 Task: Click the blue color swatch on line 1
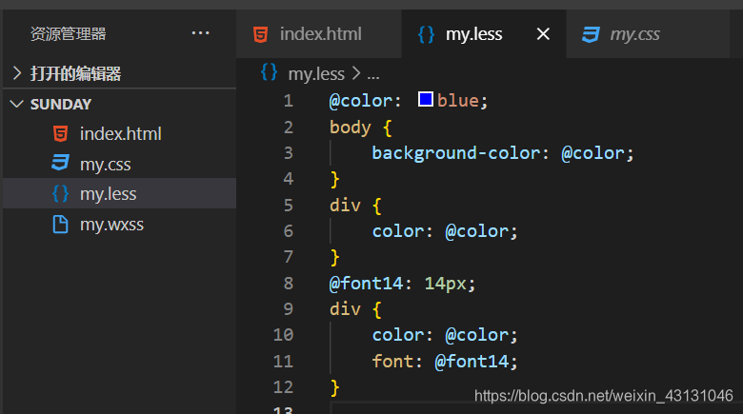coord(426,99)
